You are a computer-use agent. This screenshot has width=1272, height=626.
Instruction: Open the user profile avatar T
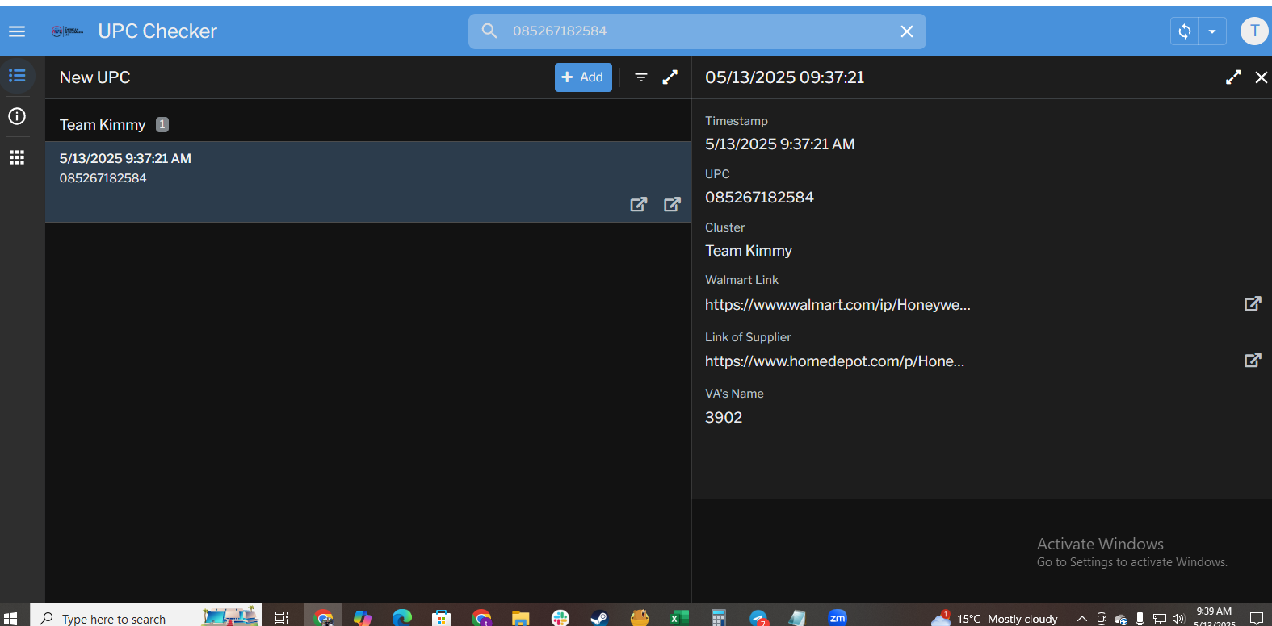click(x=1253, y=31)
